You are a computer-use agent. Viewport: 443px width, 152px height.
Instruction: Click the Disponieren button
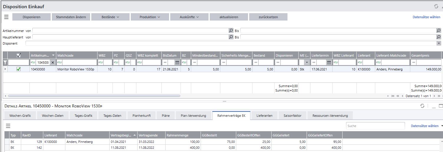click(32, 17)
